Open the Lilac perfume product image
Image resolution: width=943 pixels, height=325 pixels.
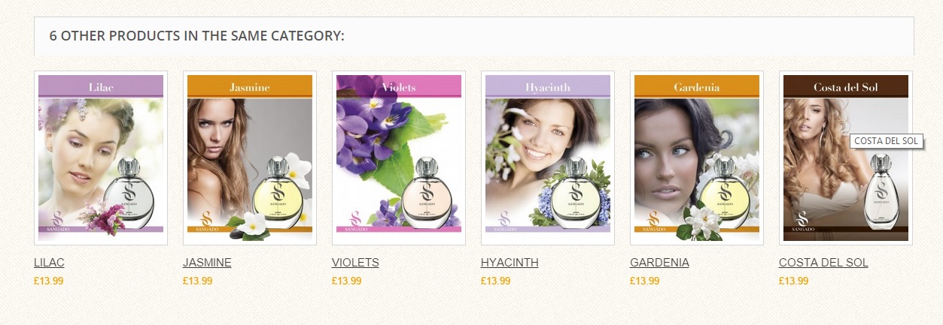click(101, 158)
